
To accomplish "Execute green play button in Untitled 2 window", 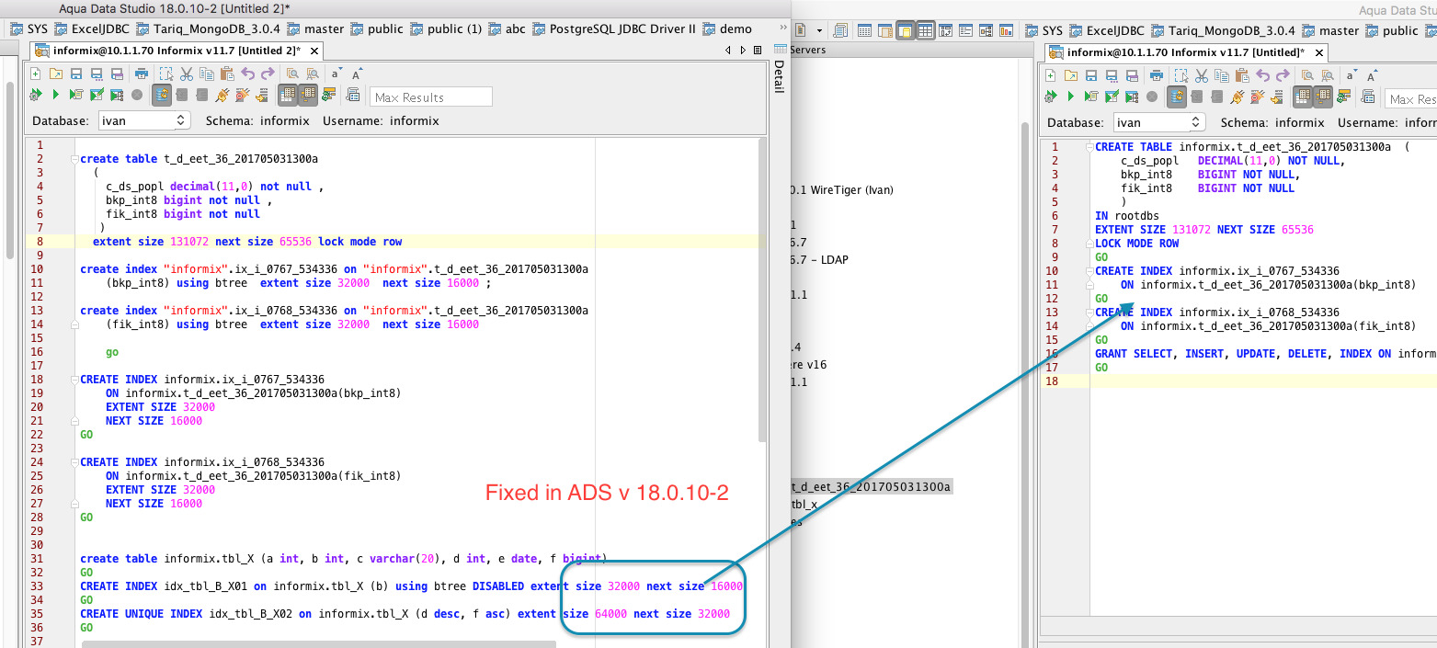I will tap(56, 95).
